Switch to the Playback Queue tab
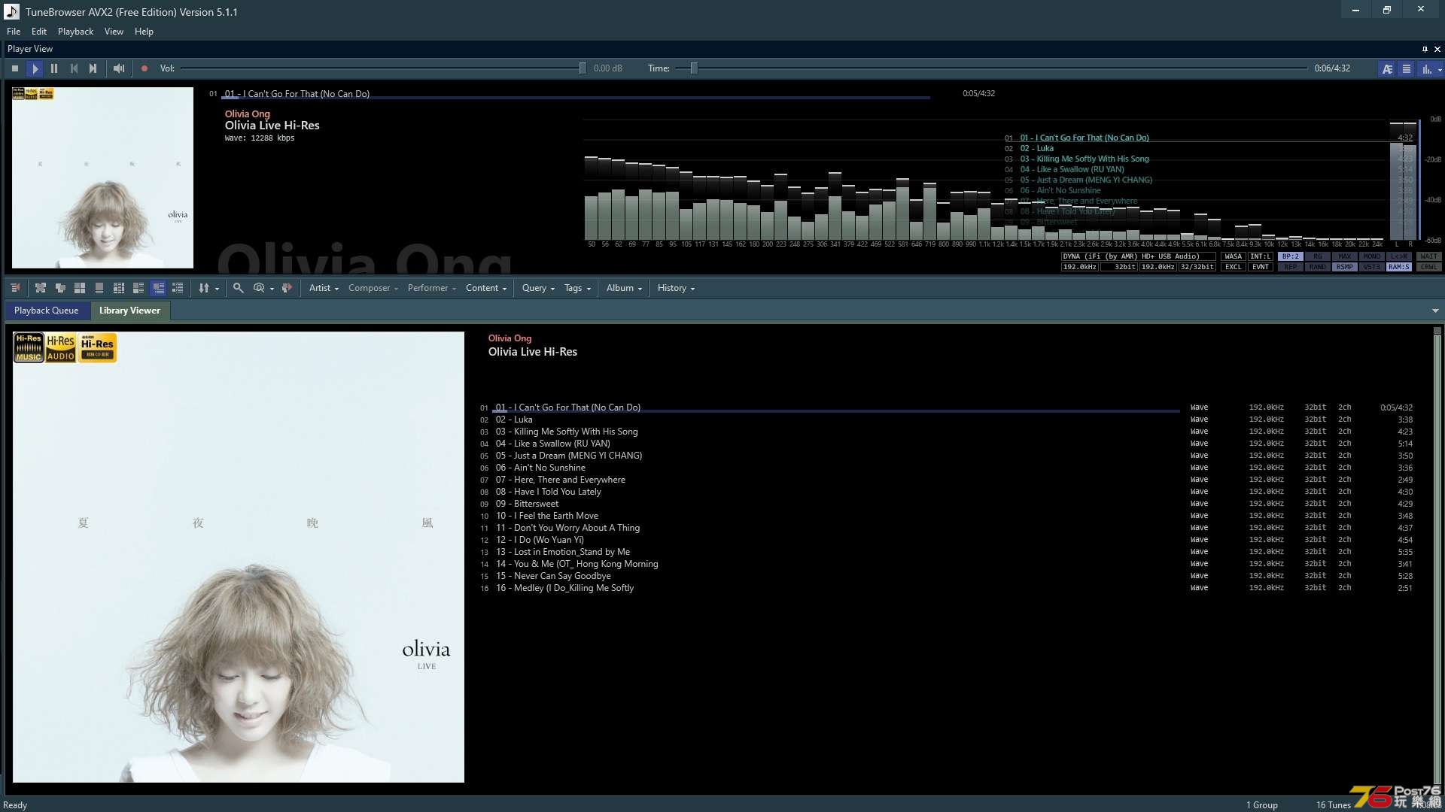1445x812 pixels. pyautogui.click(x=46, y=311)
